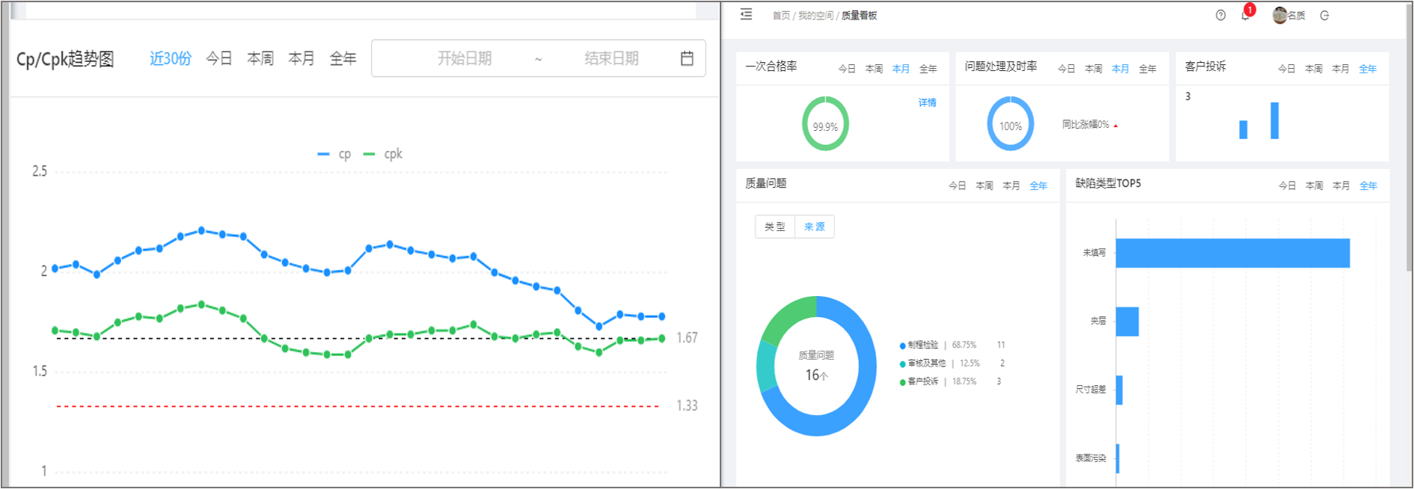Image resolution: width=1414 pixels, height=489 pixels.
Task: Open the calendar icon in date range
Action: tap(687, 58)
